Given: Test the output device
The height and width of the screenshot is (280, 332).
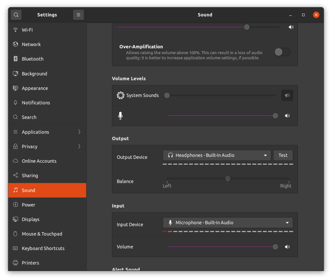Looking at the screenshot, I should pos(283,155).
